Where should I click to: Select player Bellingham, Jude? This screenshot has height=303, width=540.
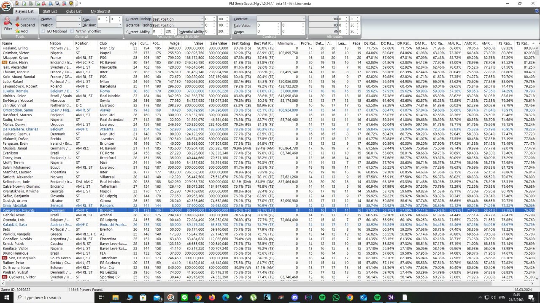click(x=268, y=182)
